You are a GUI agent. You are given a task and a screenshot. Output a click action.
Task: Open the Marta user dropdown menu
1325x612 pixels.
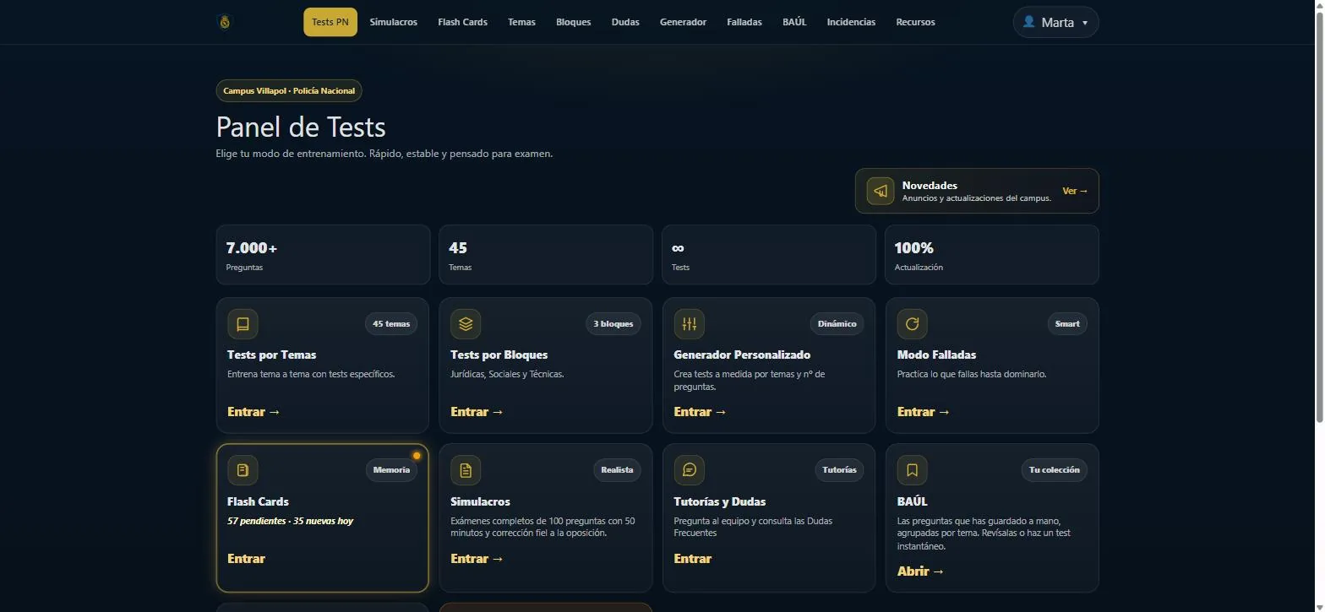click(1055, 22)
